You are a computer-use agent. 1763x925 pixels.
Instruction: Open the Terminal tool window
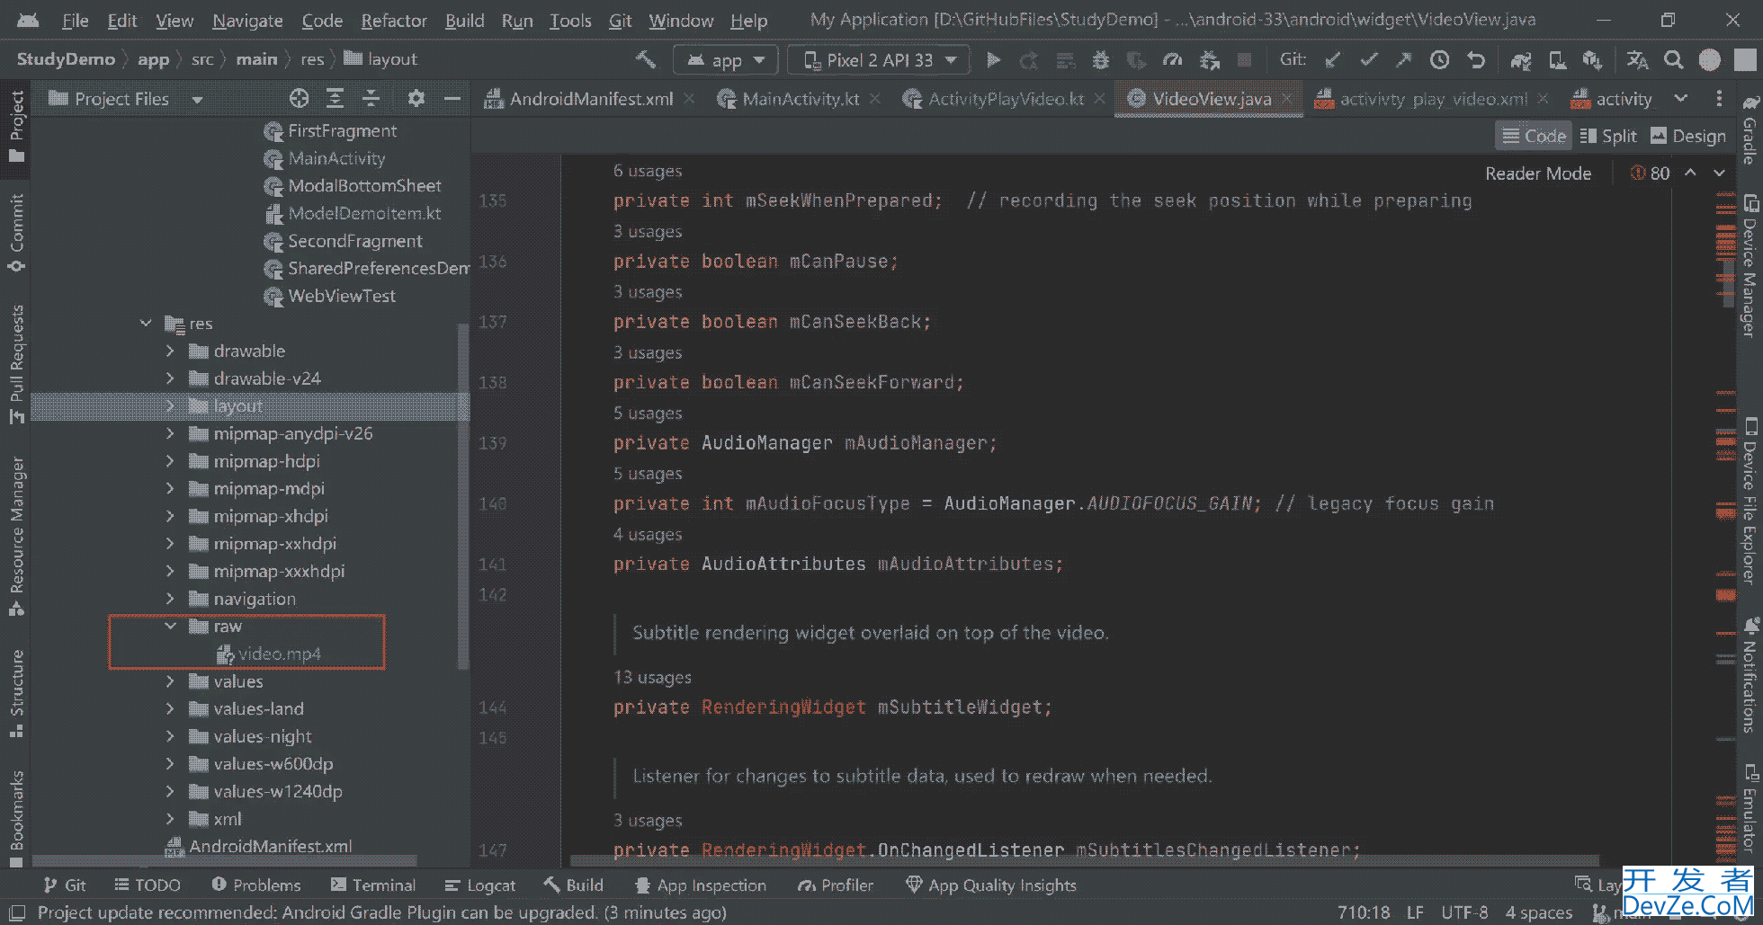click(x=372, y=885)
